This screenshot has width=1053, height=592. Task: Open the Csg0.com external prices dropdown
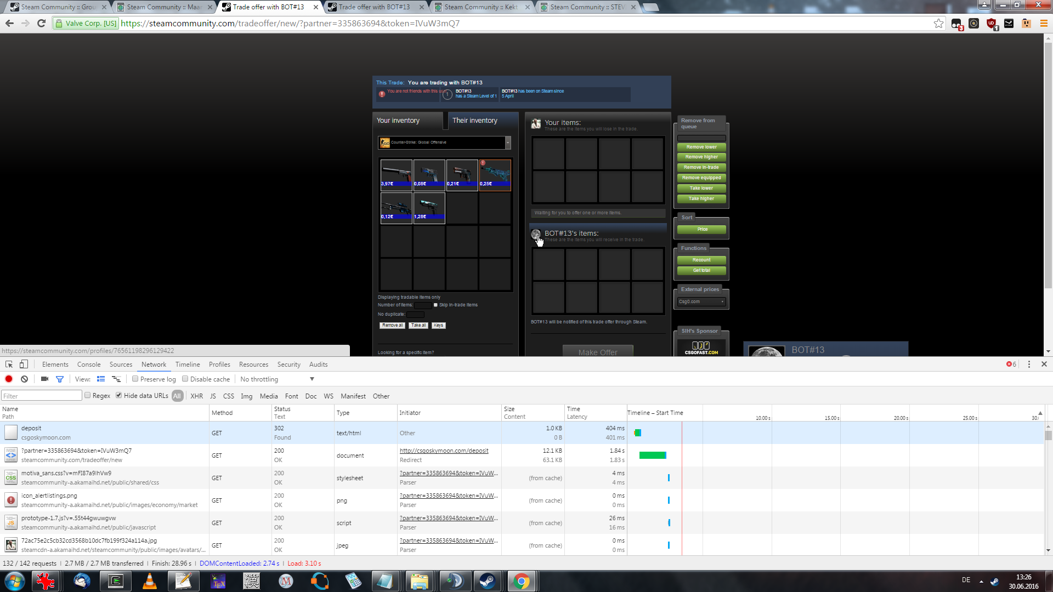701,301
